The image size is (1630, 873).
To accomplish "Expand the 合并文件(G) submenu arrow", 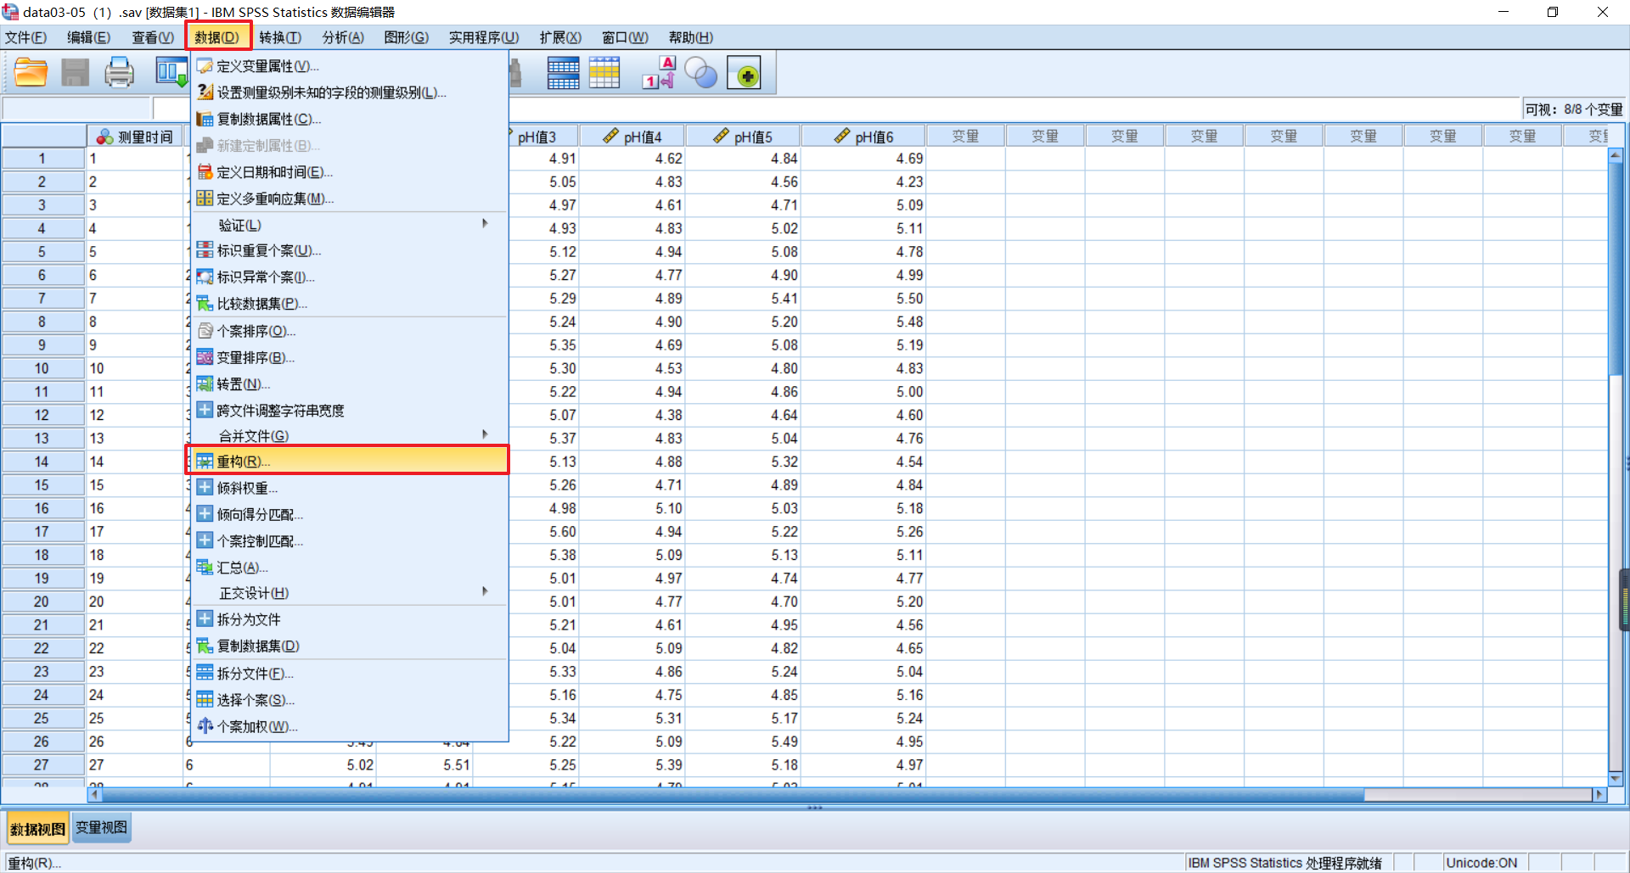I will click(x=485, y=434).
